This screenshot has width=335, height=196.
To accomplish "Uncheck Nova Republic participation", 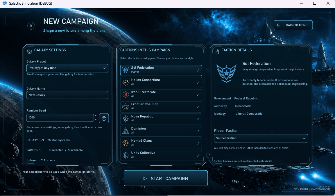I will pyautogui.click(x=198, y=119).
